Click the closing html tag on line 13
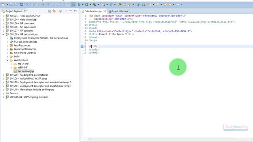This screenshot has height=142, width=253. (93, 52)
